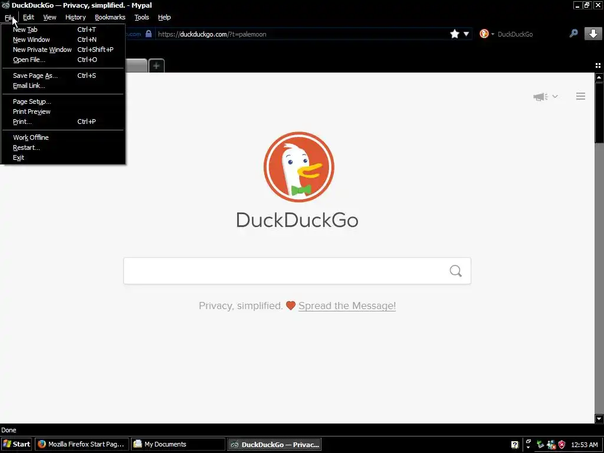Click the scrollbar down arrow

tap(599, 418)
